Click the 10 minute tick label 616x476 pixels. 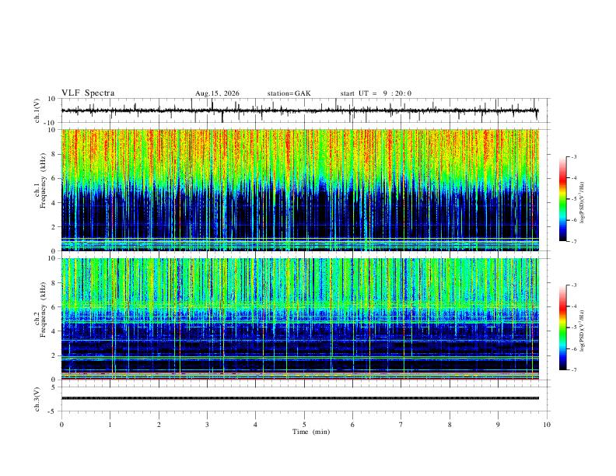(547, 425)
